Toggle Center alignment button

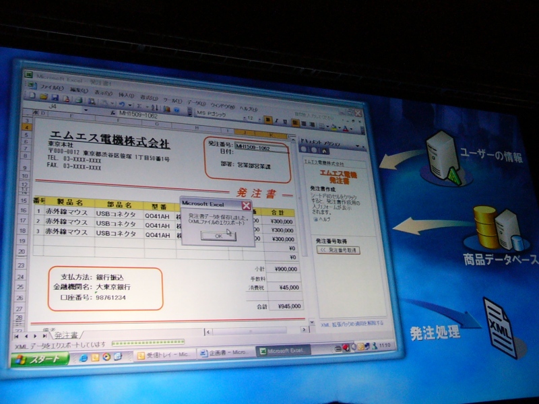click(304, 124)
